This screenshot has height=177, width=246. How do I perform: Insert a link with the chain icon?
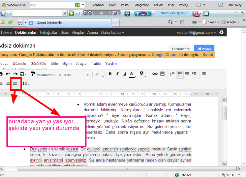coord(155,73)
